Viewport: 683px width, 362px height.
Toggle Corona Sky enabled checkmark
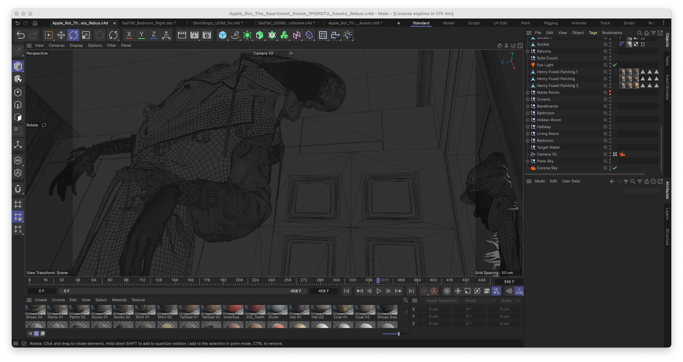click(615, 168)
